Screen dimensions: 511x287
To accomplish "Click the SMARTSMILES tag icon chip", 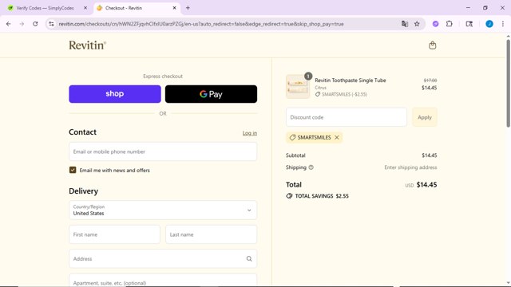I will 293,137.
